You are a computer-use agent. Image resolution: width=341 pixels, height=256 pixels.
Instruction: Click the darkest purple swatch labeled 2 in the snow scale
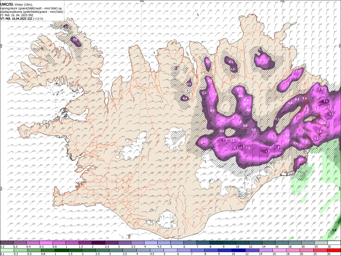[98, 243]
